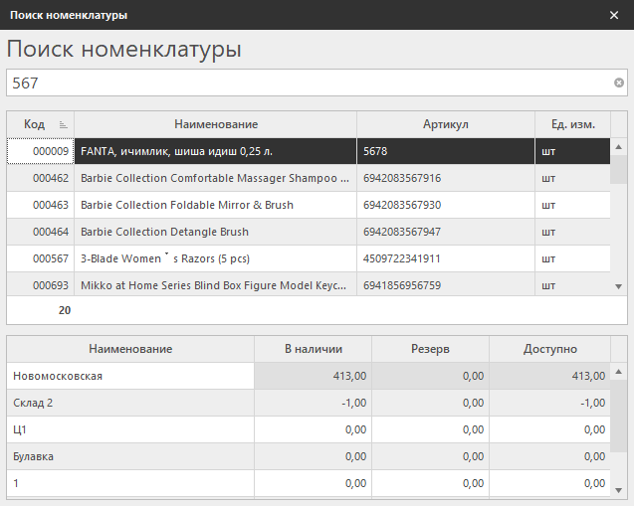Select the Barbie Collection Detangle Brush row
This screenshot has height=506, width=634.
click(215, 232)
